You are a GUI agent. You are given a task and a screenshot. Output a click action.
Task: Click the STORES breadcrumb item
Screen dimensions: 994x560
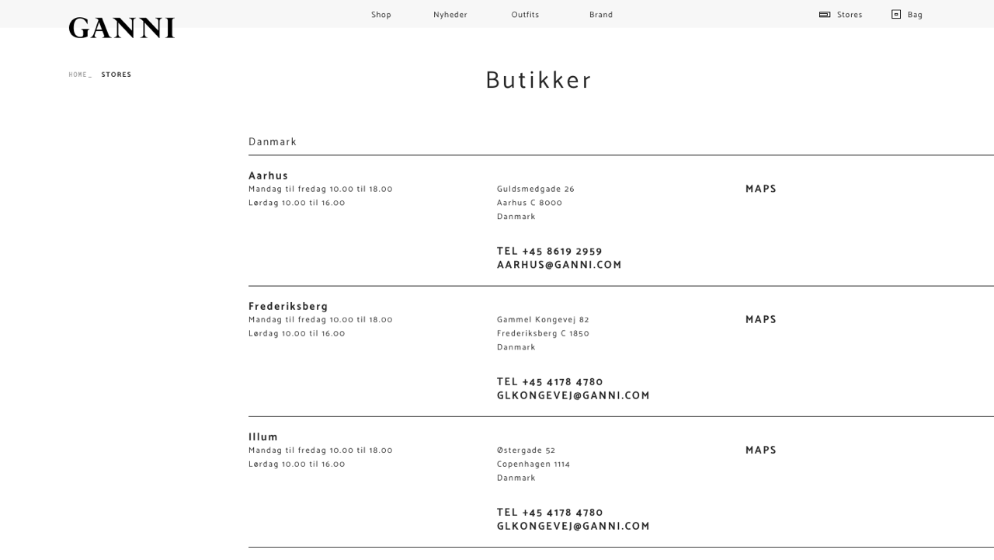[116, 75]
